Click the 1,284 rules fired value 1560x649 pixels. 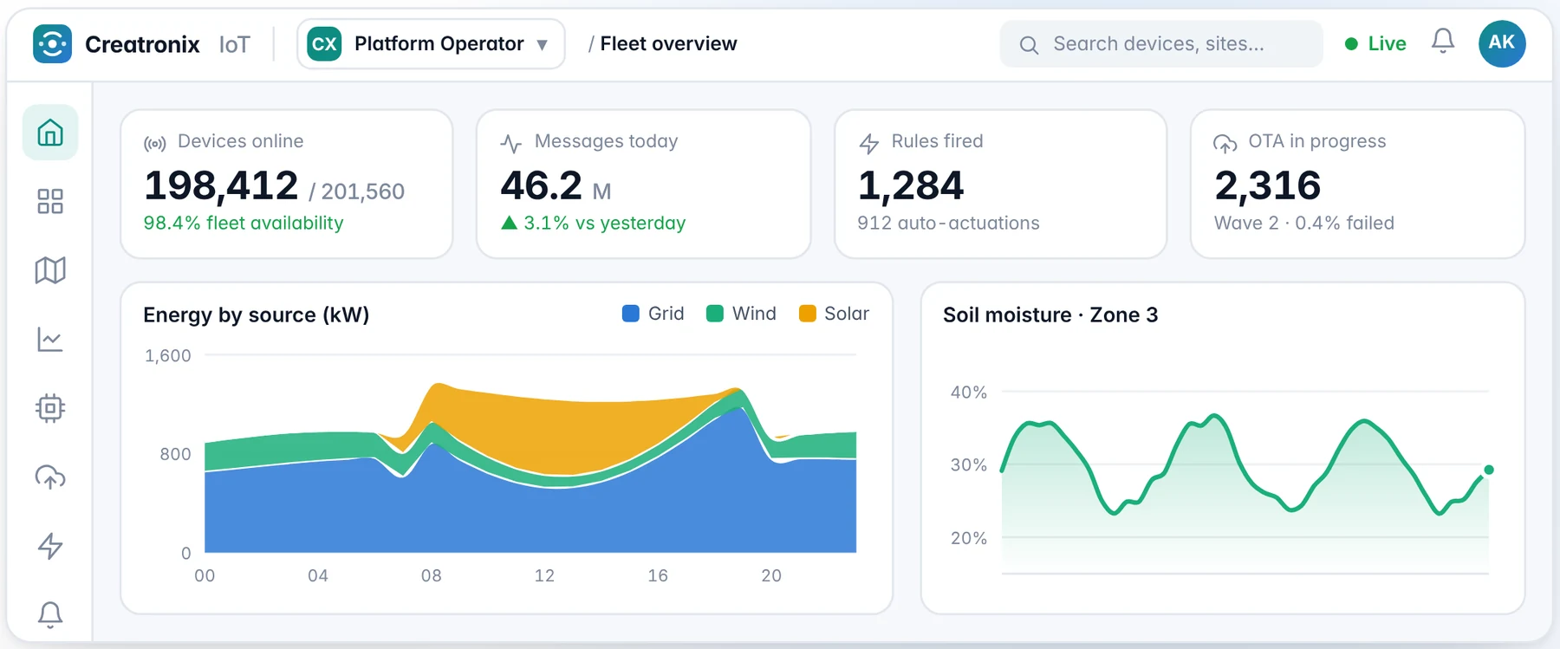click(910, 185)
